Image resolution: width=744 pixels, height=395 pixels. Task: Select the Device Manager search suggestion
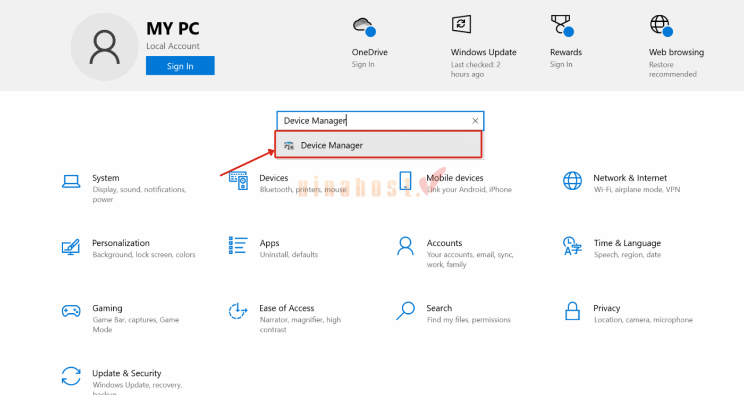click(378, 145)
